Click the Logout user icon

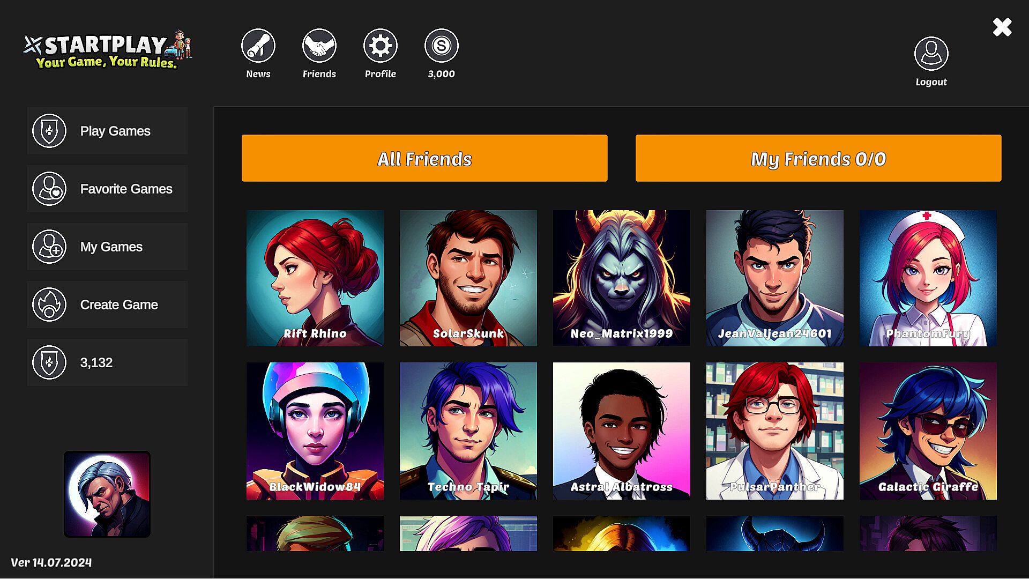pyautogui.click(x=931, y=54)
